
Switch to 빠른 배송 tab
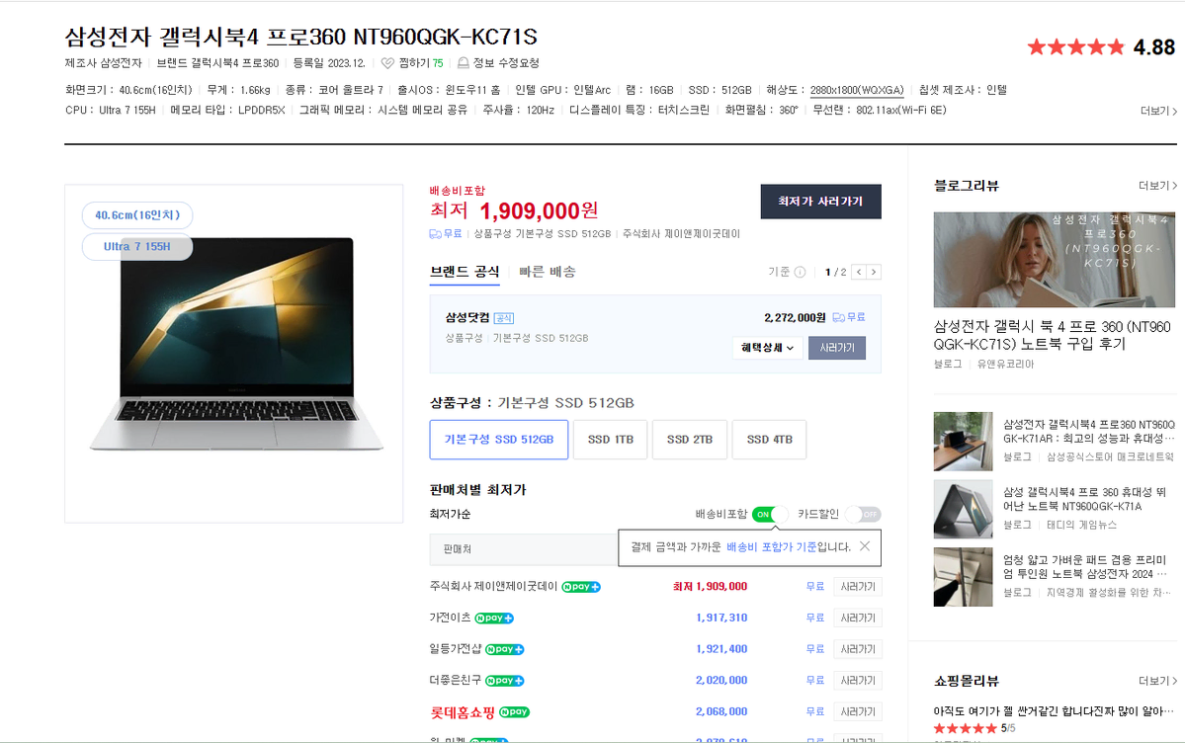click(548, 272)
